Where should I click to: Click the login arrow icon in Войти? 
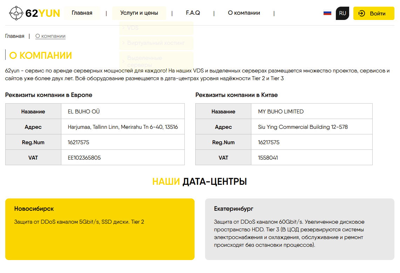tap(362, 14)
